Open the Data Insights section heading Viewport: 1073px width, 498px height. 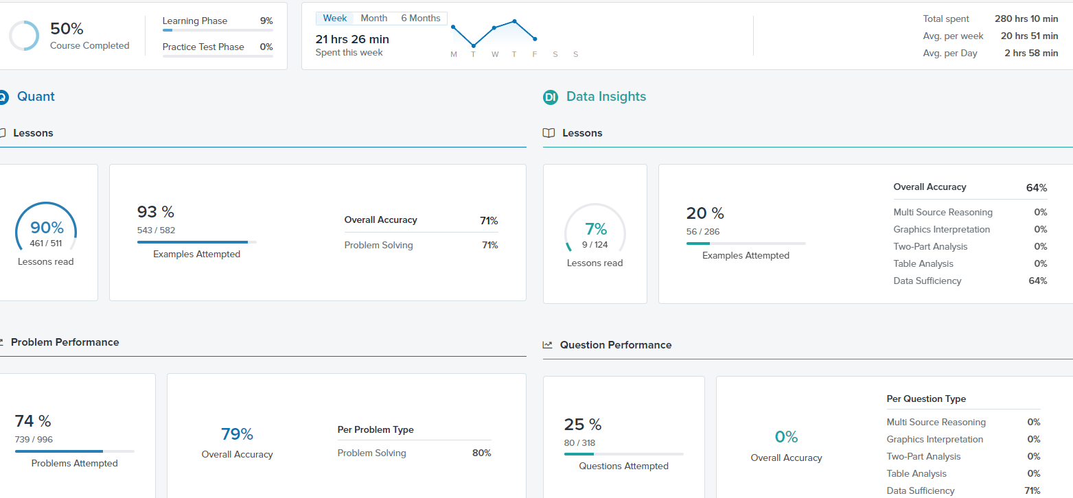[606, 97]
